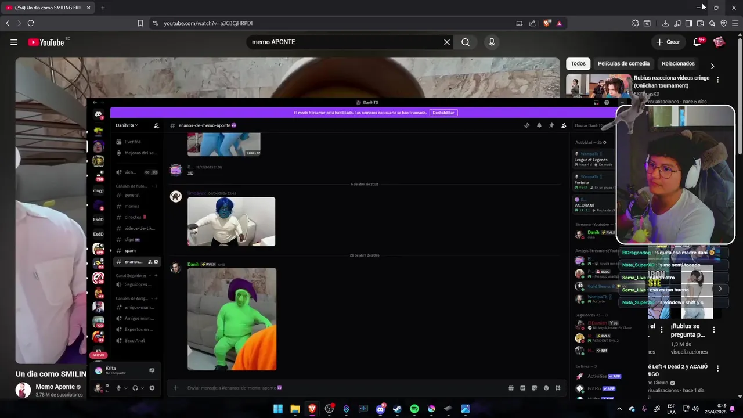Open the Brave Rewards triangle icon

pyautogui.click(x=559, y=23)
